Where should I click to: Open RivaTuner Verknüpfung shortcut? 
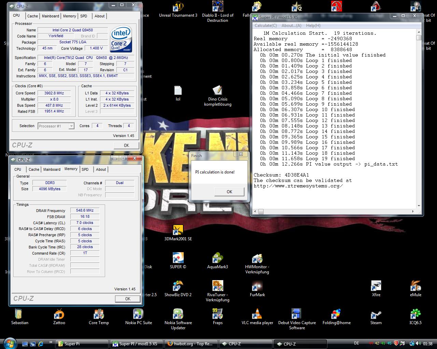(x=217, y=291)
